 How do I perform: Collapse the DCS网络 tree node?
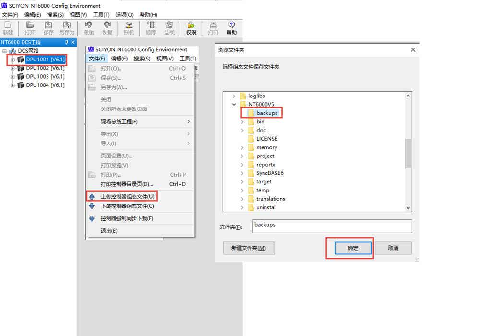(x=4, y=51)
